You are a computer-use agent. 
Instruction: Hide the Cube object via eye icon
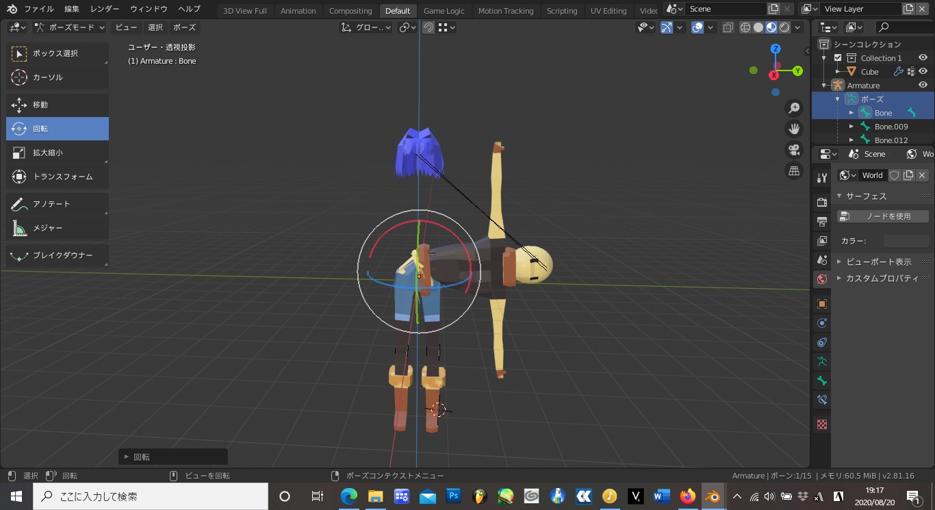click(x=923, y=72)
